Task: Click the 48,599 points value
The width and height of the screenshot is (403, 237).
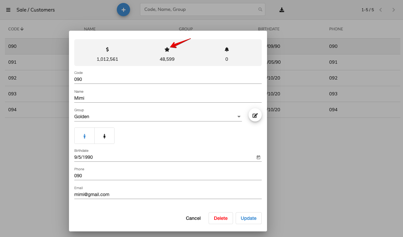Action: pos(167,59)
